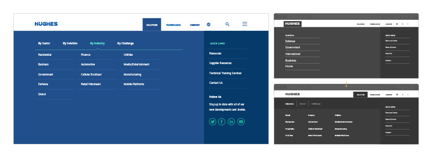Click About Us in upper gray wireframe
Image resolution: width=432 pixels, height=158 pixels.
coord(388,54)
